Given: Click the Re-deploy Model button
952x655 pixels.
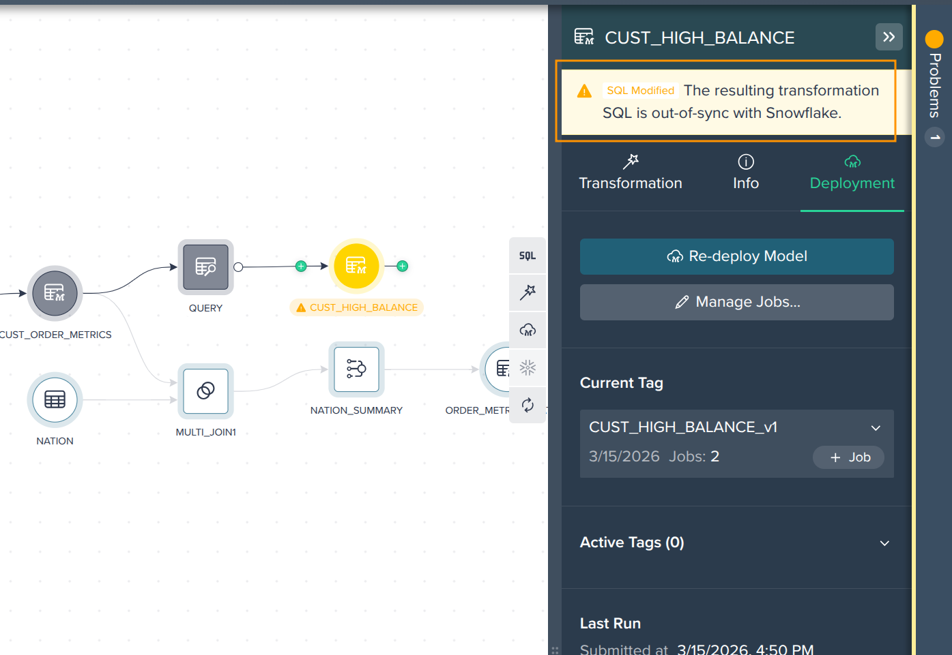Looking at the screenshot, I should [736, 256].
